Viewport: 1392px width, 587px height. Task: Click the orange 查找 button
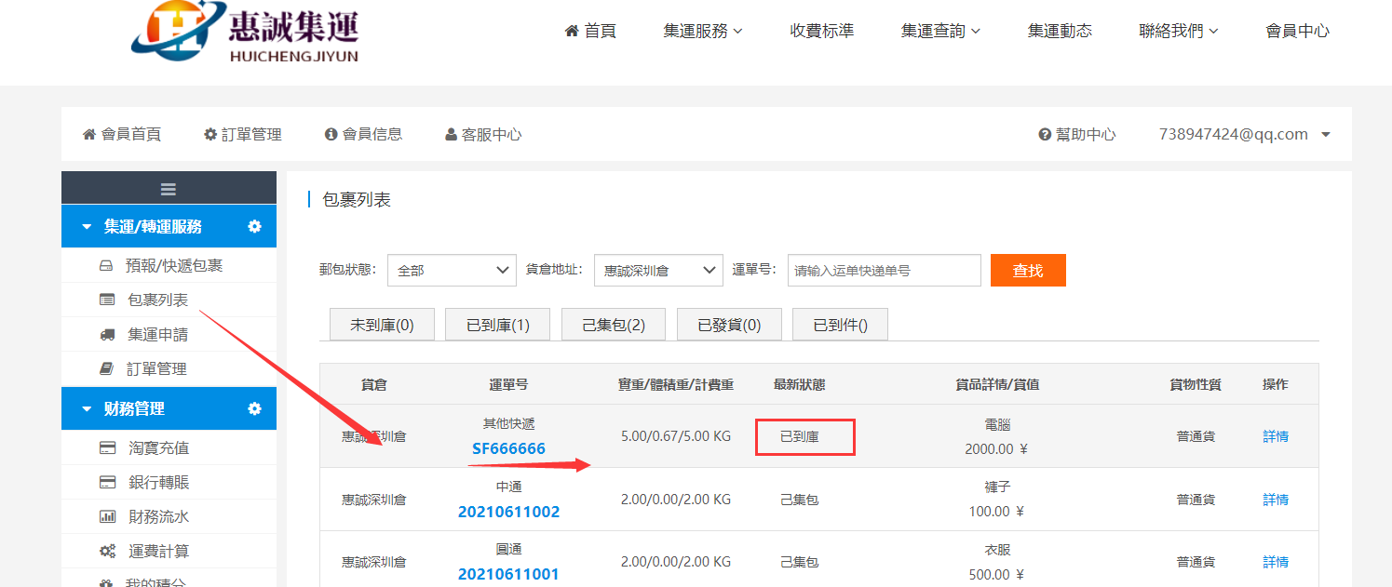pos(1028,270)
